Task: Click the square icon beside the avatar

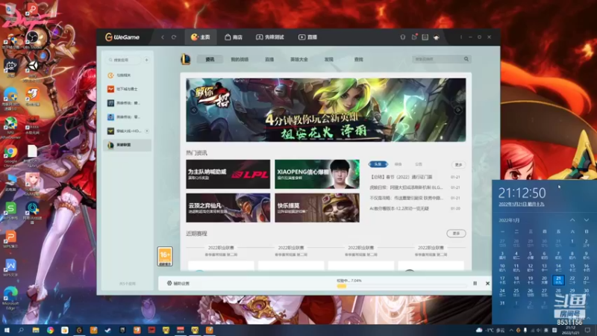Action: (x=425, y=37)
